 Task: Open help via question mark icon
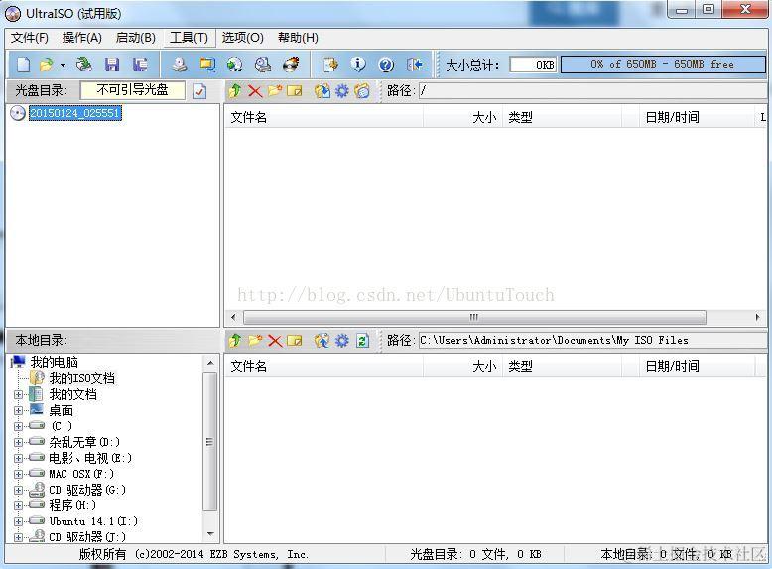pyautogui.click(x=386, y=64)
